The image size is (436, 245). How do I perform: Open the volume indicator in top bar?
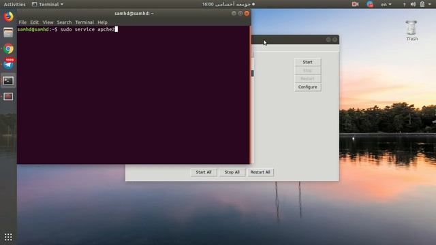414,4
